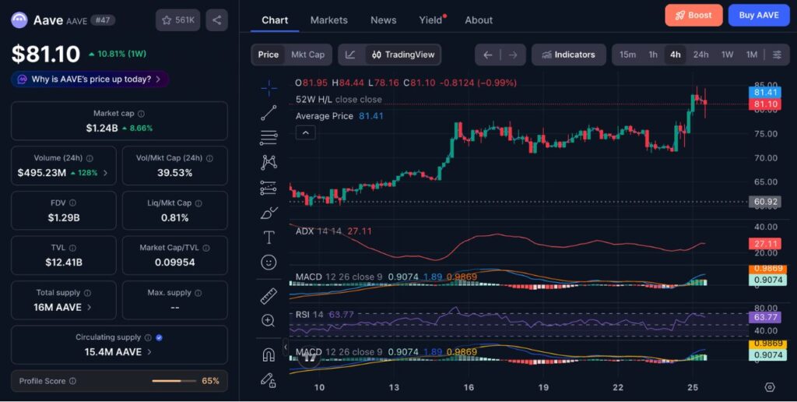Click the 52W H/L close close legend

(339, 99)
